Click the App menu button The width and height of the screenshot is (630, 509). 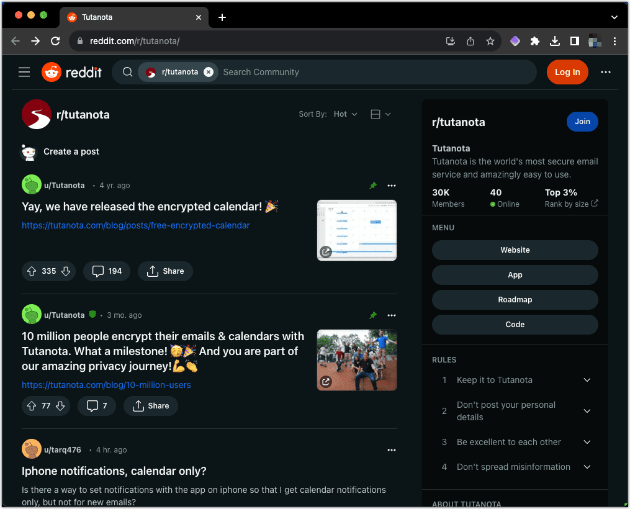point(515,275)
